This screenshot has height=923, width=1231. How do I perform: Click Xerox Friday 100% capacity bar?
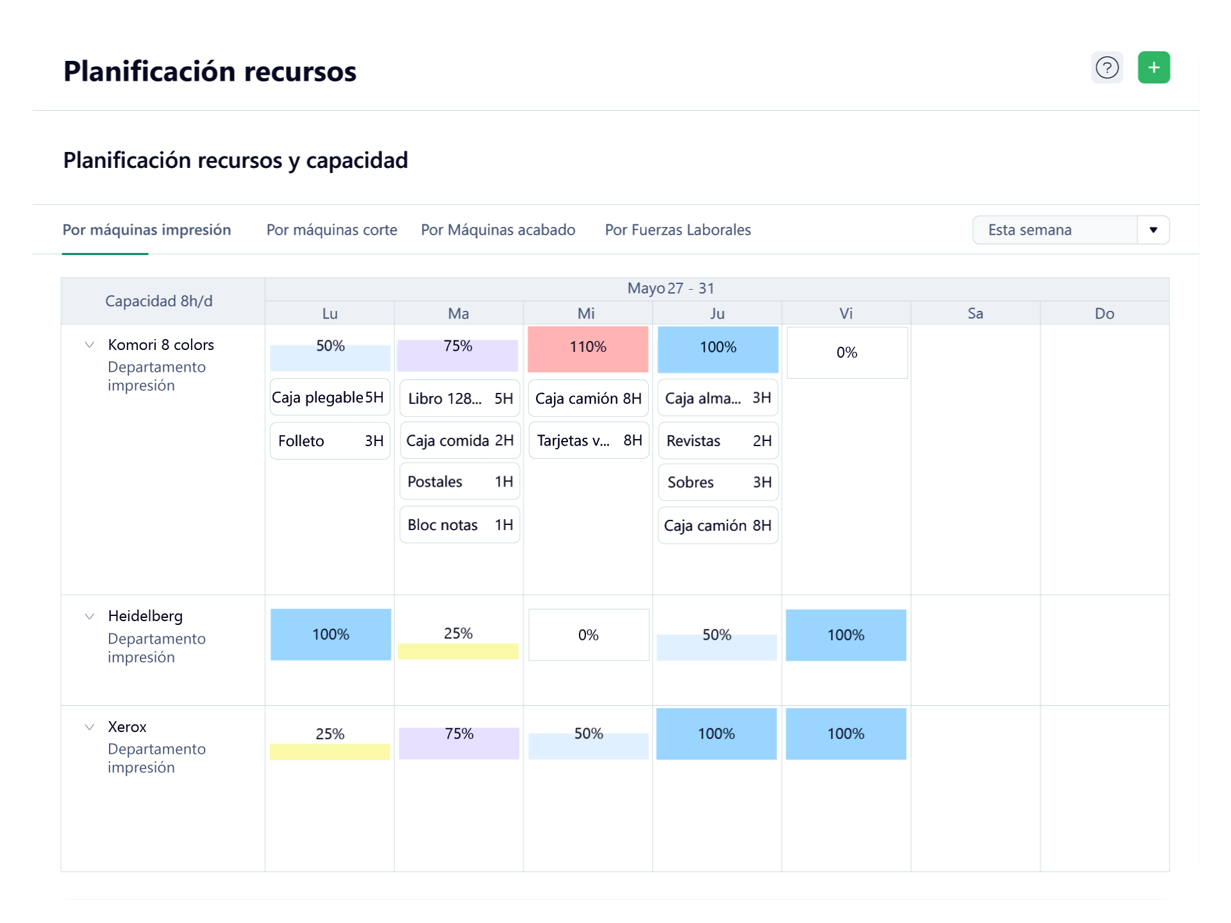(x=846, y=734)
